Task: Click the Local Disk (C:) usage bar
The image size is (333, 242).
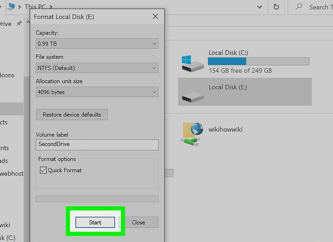Action: tap(259, 61)
